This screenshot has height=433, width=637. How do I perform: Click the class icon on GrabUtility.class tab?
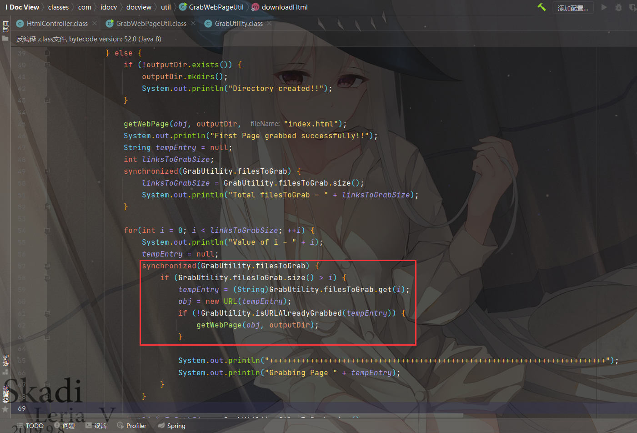[x=208, y=24]
